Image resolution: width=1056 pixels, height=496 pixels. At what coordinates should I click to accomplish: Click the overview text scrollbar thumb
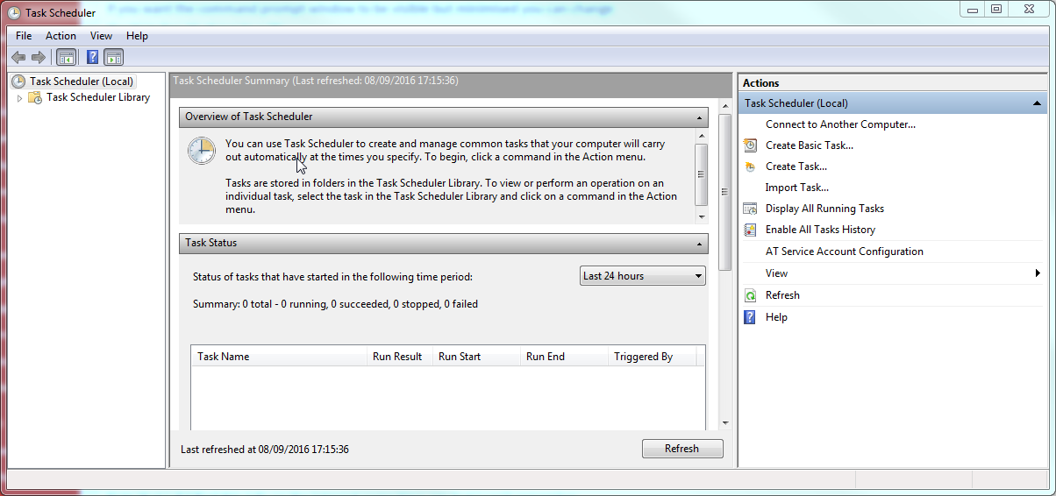point(701,174)
